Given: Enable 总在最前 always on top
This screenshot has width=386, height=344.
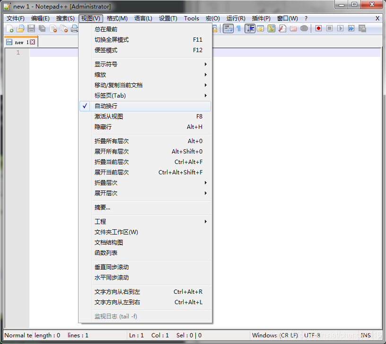Looking at the screenshot, I should [145, 29].
